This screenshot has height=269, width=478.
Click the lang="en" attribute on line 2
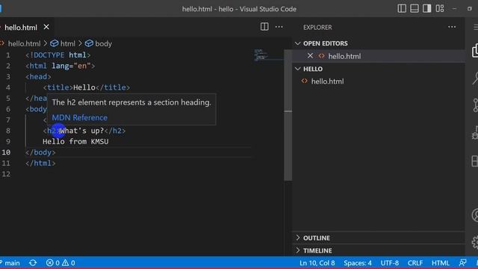point(71,66)
